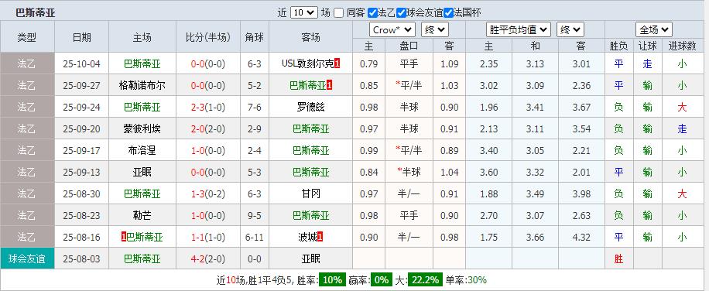
Task: Click the 比分(半场) column header
Action: pyautogui.click(x=208, y=37)
